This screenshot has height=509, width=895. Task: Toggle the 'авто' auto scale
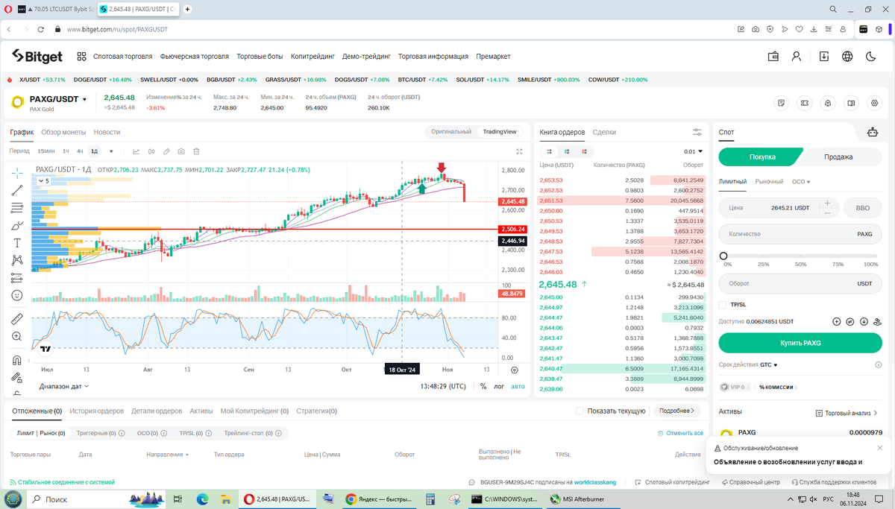point(518,386)
